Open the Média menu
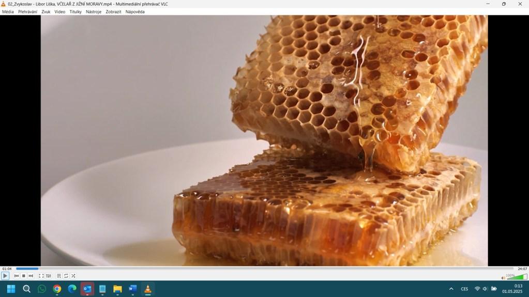529x297 pixels. click(x=8, y=11)
